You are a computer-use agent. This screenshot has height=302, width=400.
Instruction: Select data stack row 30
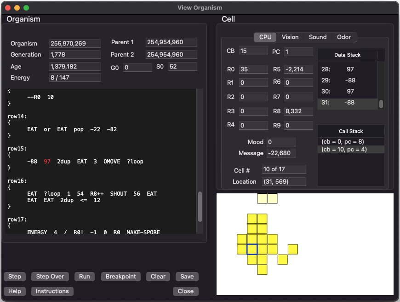[348, 92]
